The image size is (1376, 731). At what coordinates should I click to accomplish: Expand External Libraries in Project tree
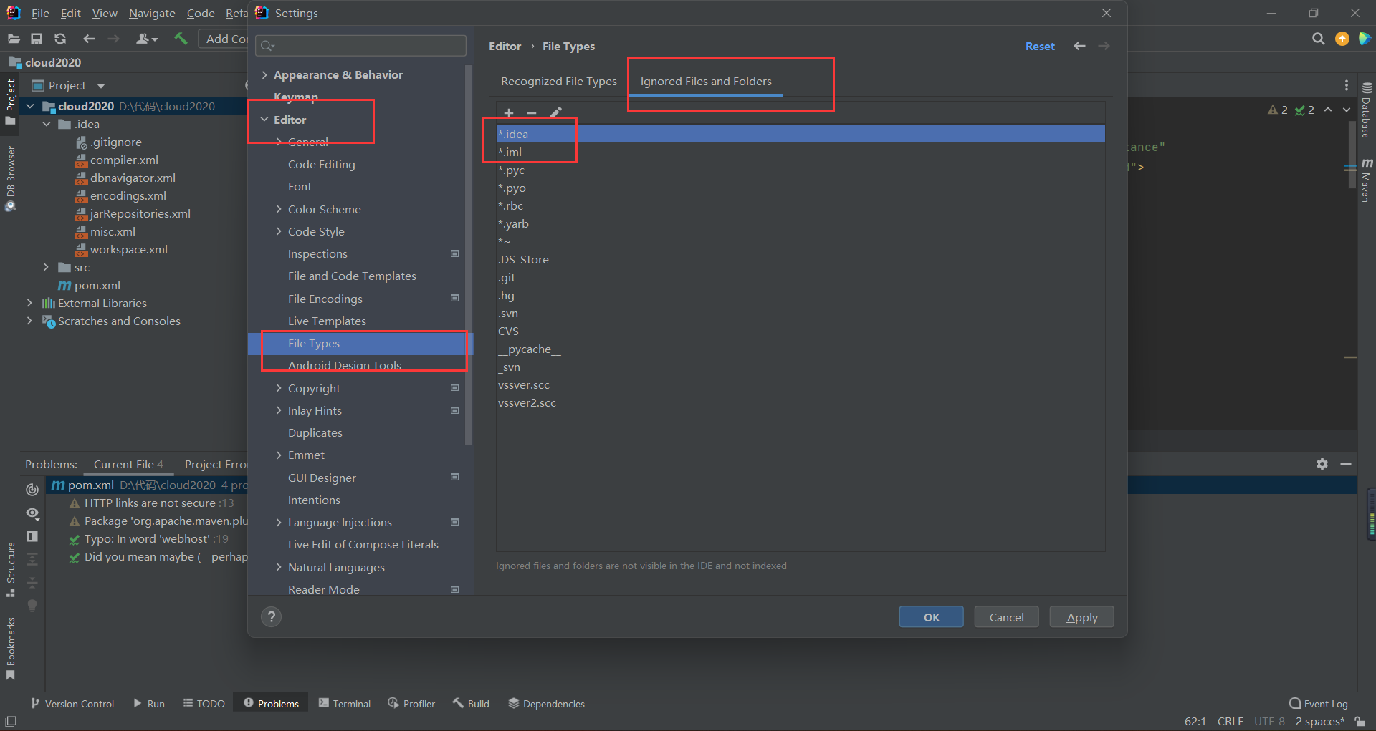click(29, 303)
